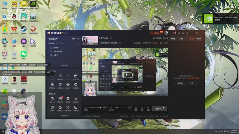Open the 签约月榜 monthly ranking

coord(147,43)
